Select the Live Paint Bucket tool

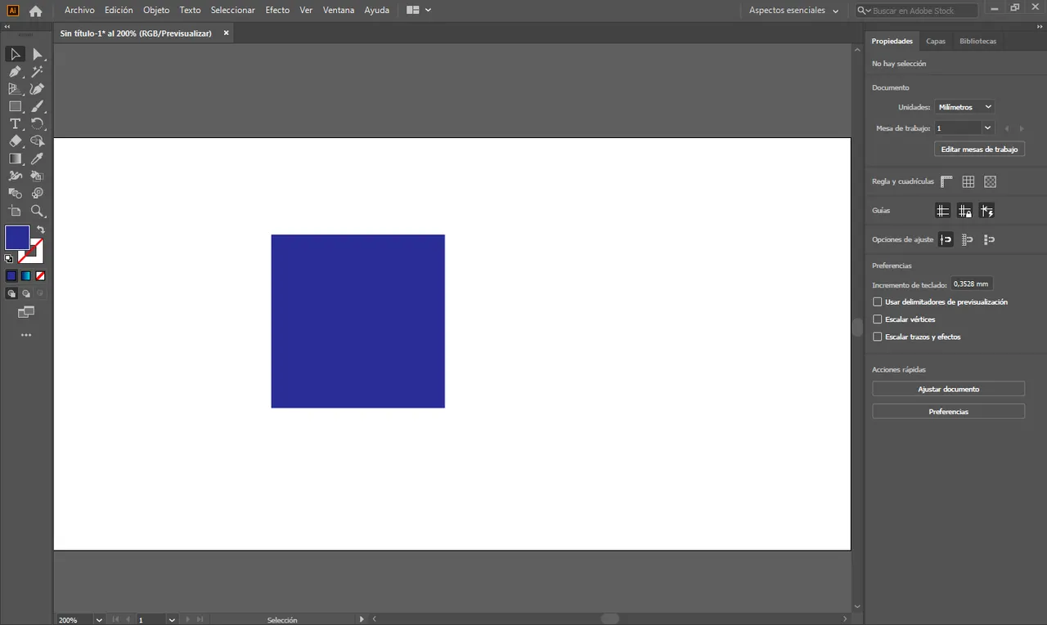pos(37,176)
